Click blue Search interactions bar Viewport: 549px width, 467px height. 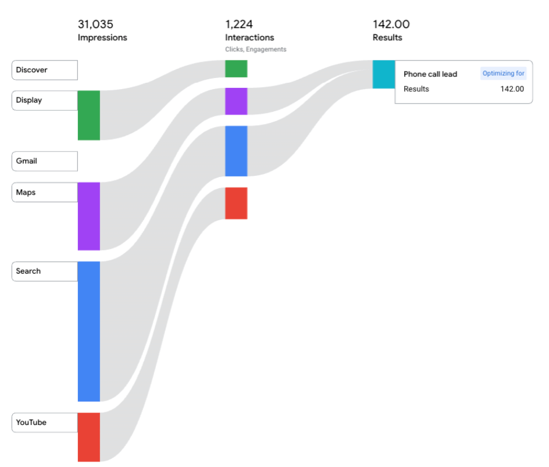236,151
